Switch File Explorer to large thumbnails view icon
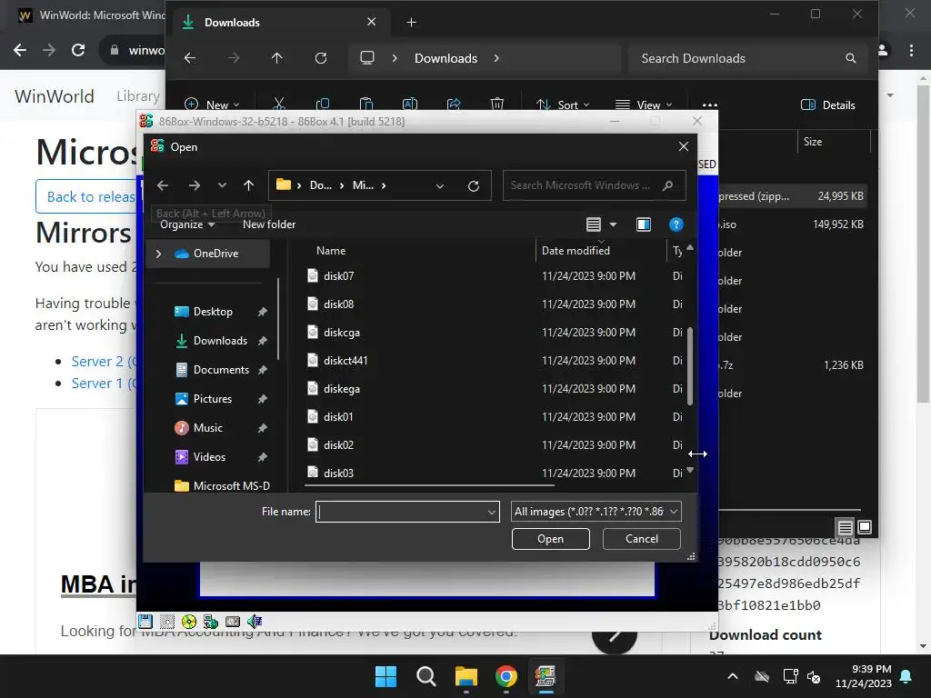 click(x=865, y=527)
